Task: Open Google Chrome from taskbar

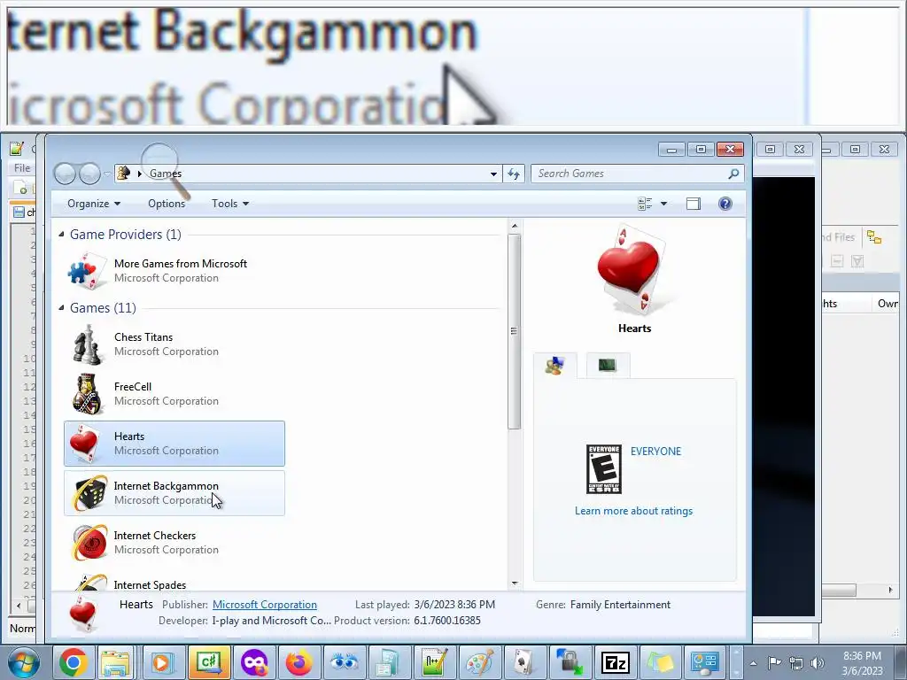Action: (73, 662)
